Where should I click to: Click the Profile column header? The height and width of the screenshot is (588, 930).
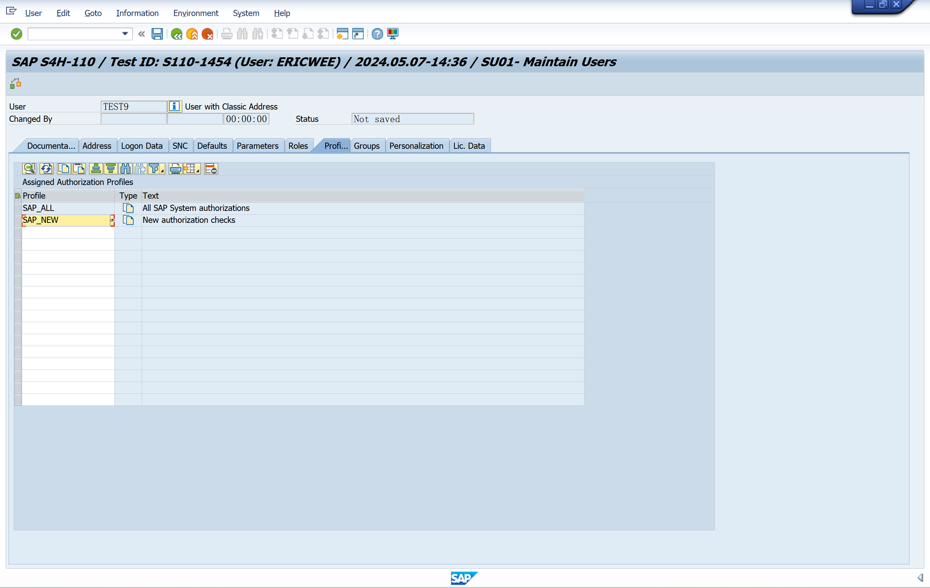[x=68, y=196]
